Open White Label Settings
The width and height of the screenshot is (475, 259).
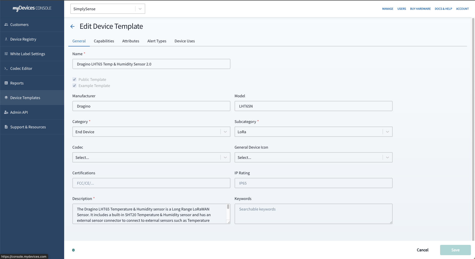(x=27, y=54)
